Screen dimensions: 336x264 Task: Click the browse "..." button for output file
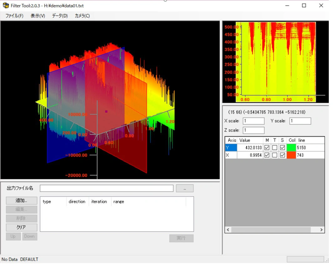coord(185,188)
